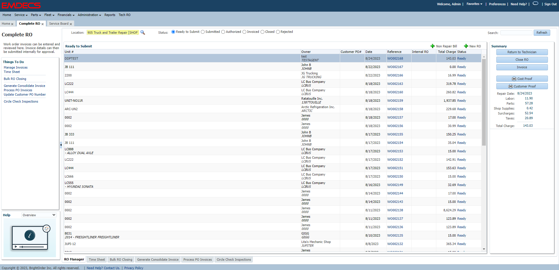The width and height of the screenshot is (559, 270).
Task: Expand the Favorites dropdown
Action: tap(474, 4)
